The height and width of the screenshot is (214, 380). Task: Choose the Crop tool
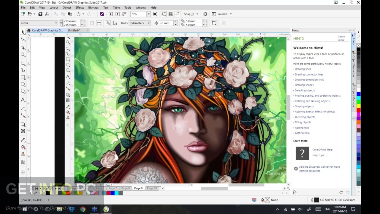coord(23,48)
